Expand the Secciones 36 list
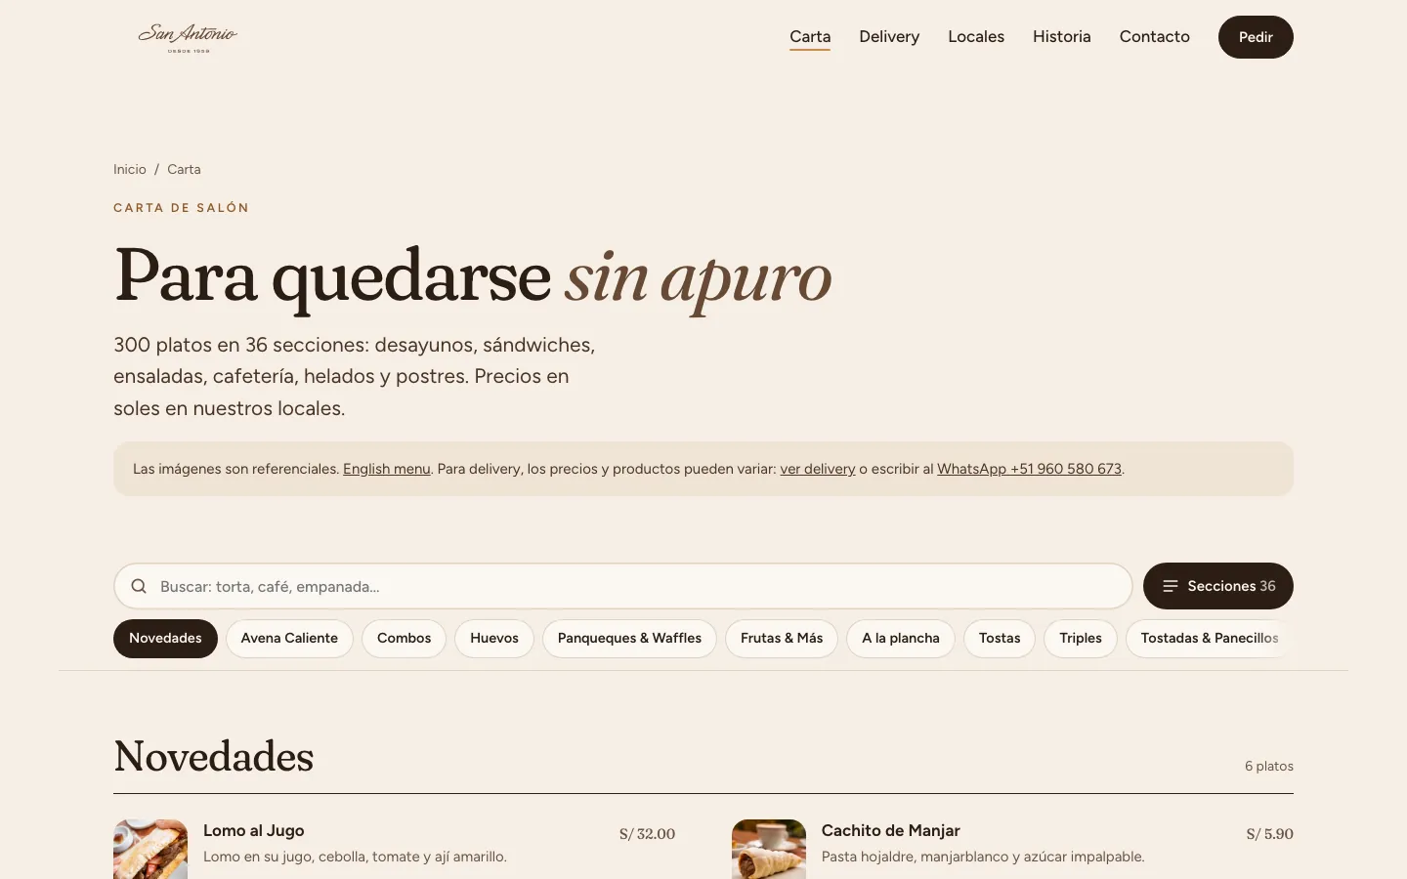Viewport: 1407px width, 879px height. pyautogui.click(x=1218, y=586)
